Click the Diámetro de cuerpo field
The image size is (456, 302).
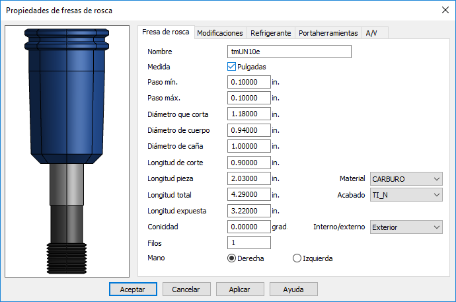[x=249, y=130]
